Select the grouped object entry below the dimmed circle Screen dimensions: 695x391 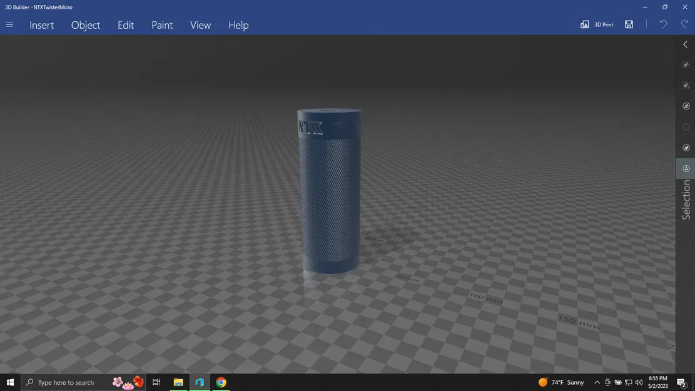(x=686, y=148)
